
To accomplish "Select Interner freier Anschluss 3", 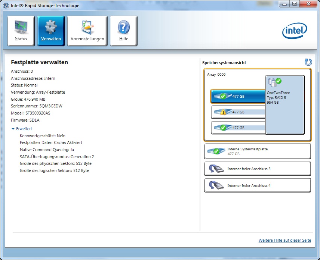I will point(258,169).
